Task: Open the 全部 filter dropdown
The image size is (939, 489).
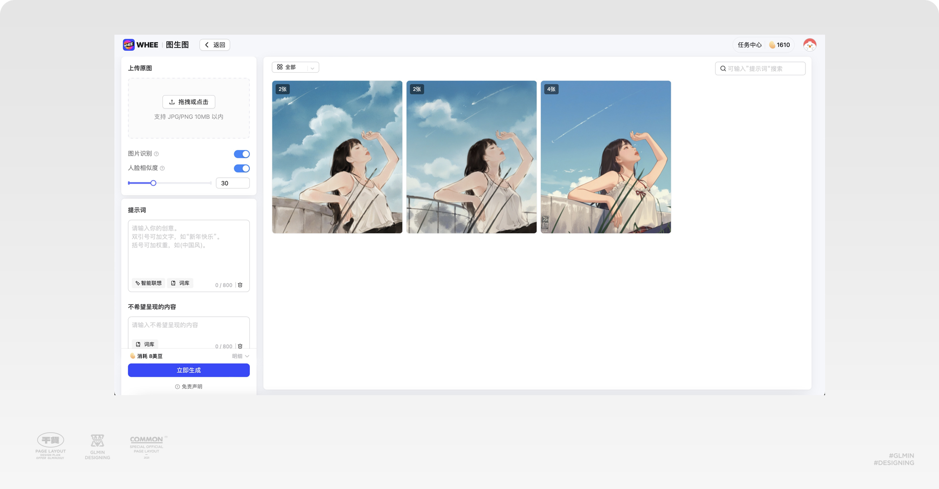Action: 295,67
